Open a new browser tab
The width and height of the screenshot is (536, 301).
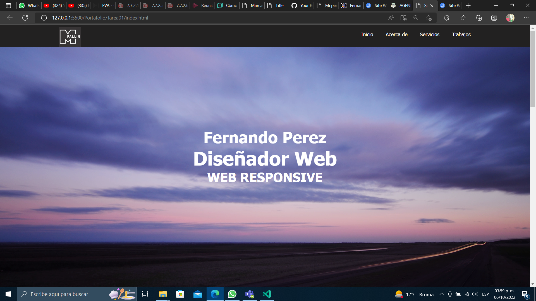point(468,5)
